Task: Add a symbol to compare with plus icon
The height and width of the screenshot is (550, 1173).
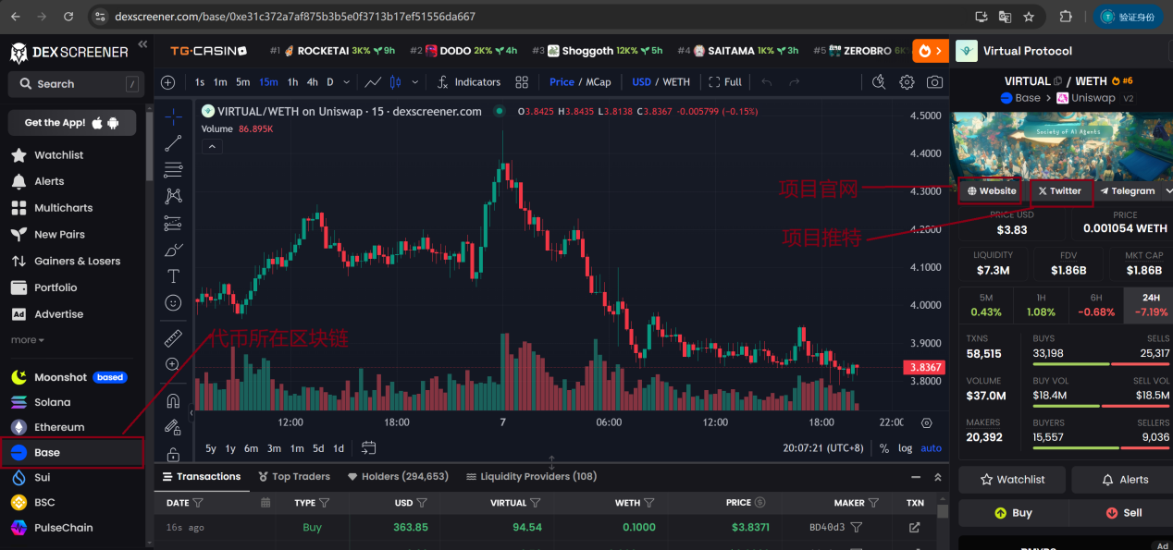Action: [x=168, y=82]
